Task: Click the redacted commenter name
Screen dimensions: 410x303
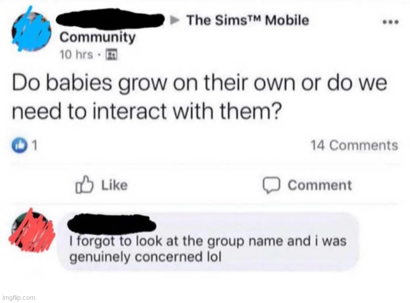Action: 112,224
